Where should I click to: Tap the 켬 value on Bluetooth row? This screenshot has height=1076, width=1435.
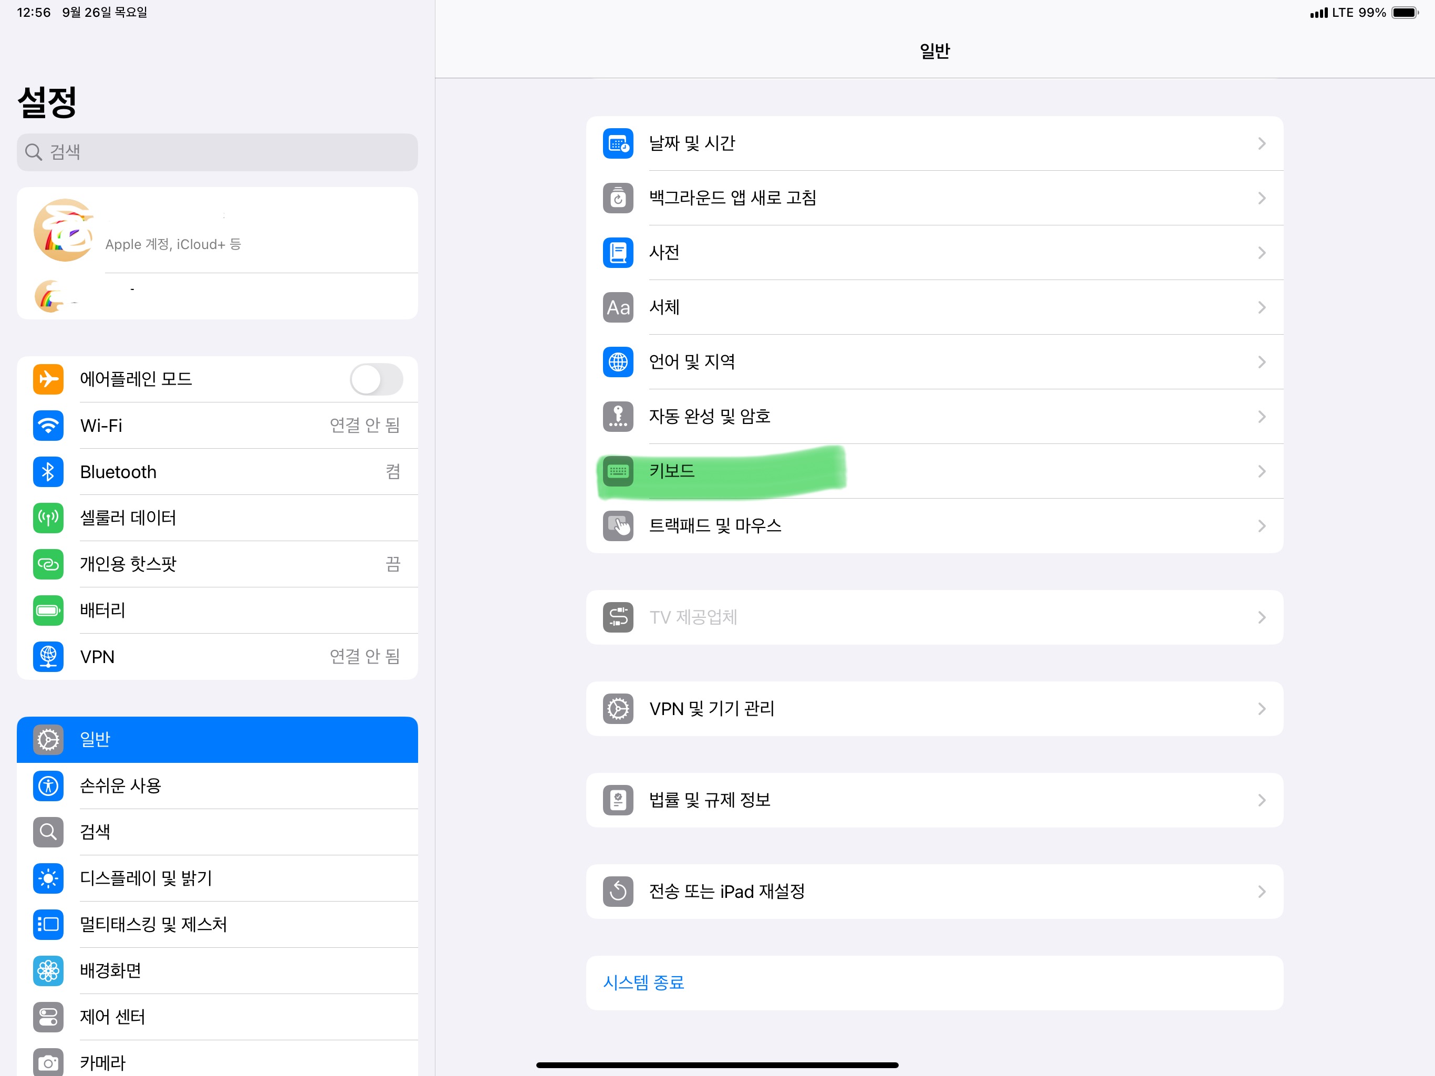[393, 472]
